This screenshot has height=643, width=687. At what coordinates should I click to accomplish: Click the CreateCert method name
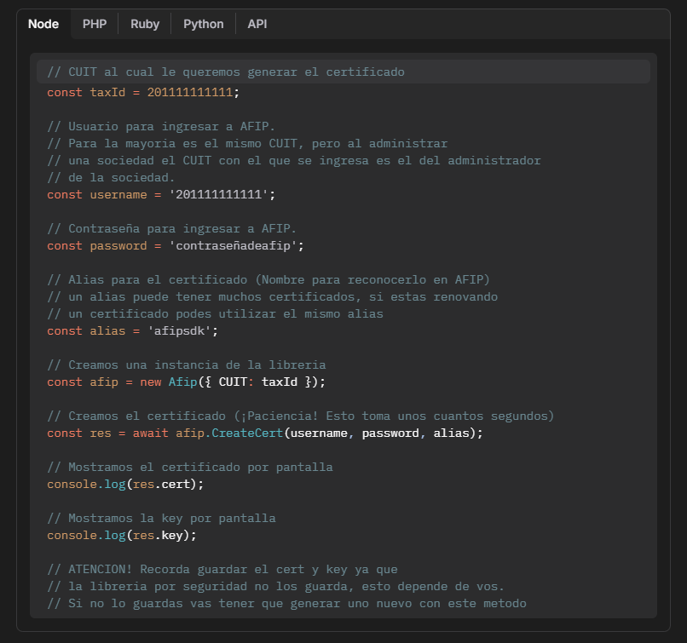tap(247, 433)
